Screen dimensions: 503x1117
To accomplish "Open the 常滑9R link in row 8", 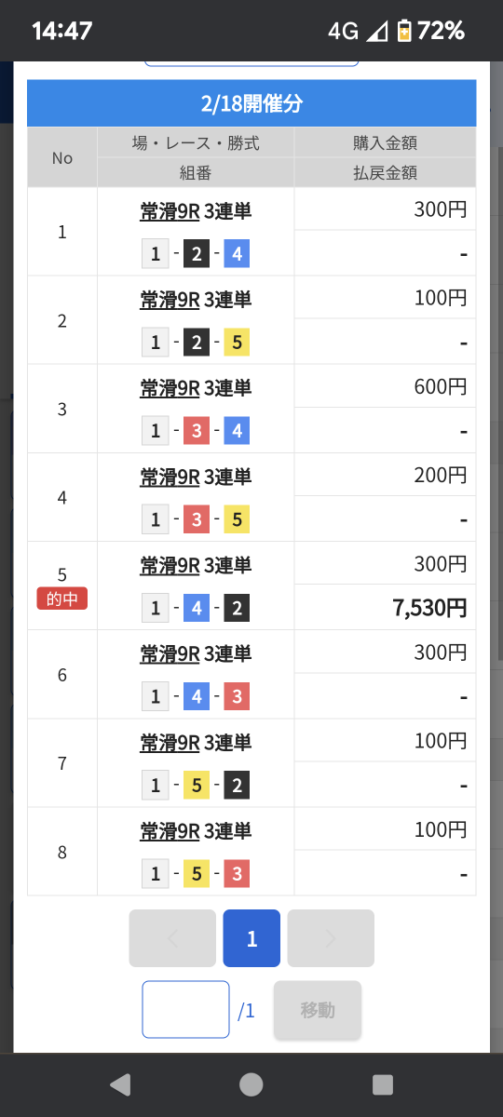I will [170, 830].
